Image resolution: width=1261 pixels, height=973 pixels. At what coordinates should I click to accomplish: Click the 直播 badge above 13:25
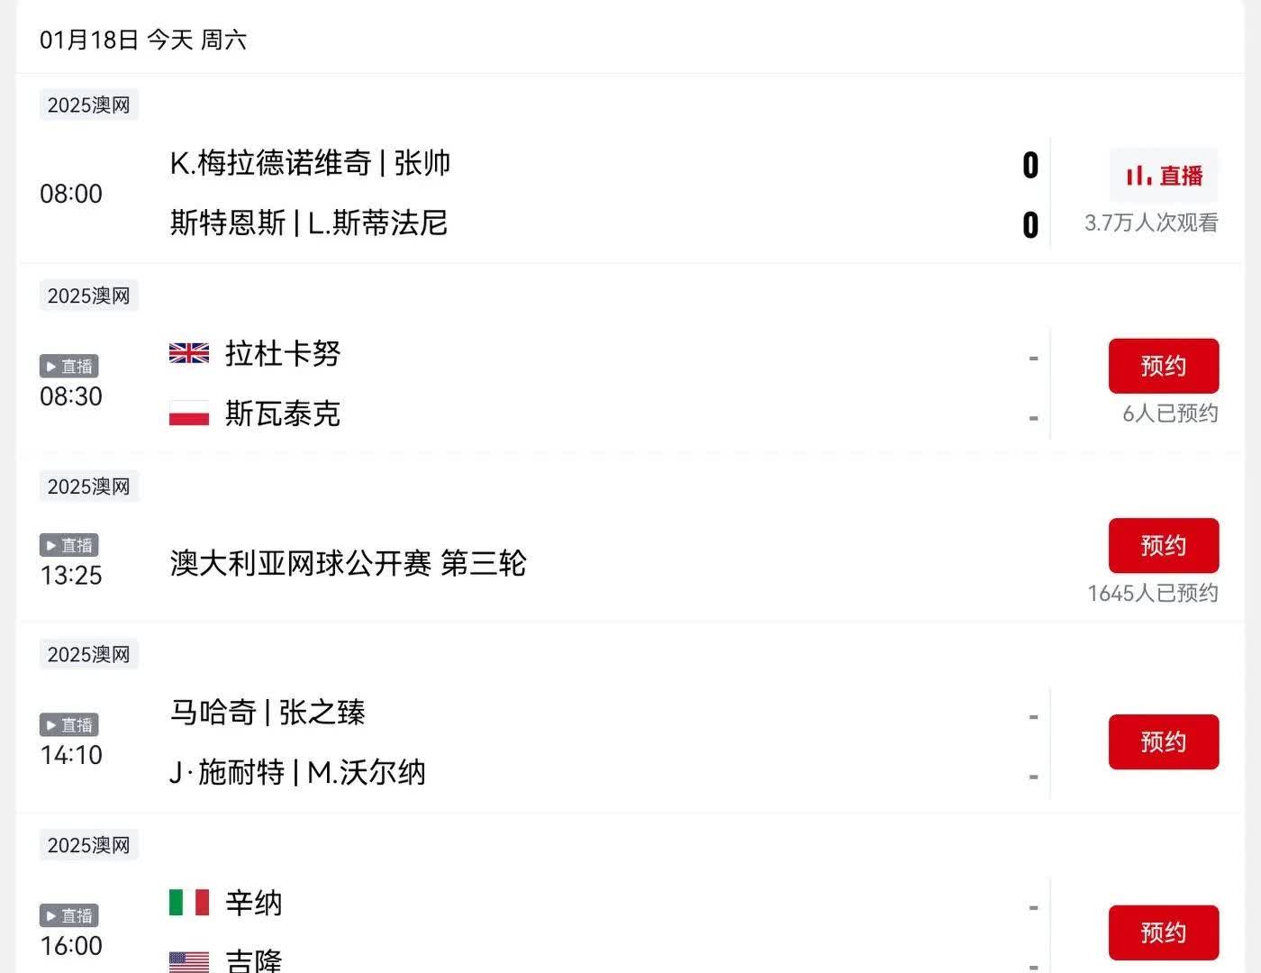tap(69, 545)
